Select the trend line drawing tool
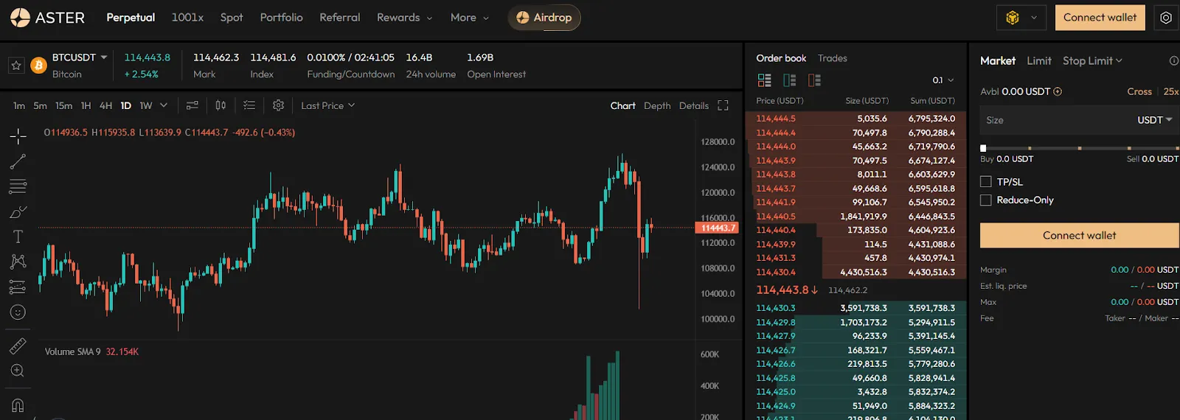This screenshot has height=420, width=1180. 18,161
